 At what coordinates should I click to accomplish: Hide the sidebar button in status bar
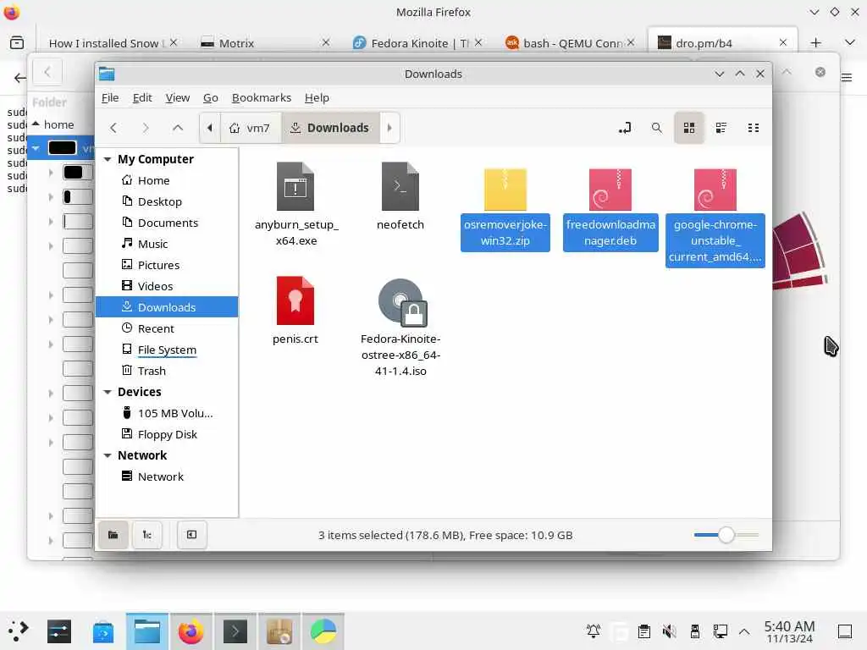(x=192, y=535)
